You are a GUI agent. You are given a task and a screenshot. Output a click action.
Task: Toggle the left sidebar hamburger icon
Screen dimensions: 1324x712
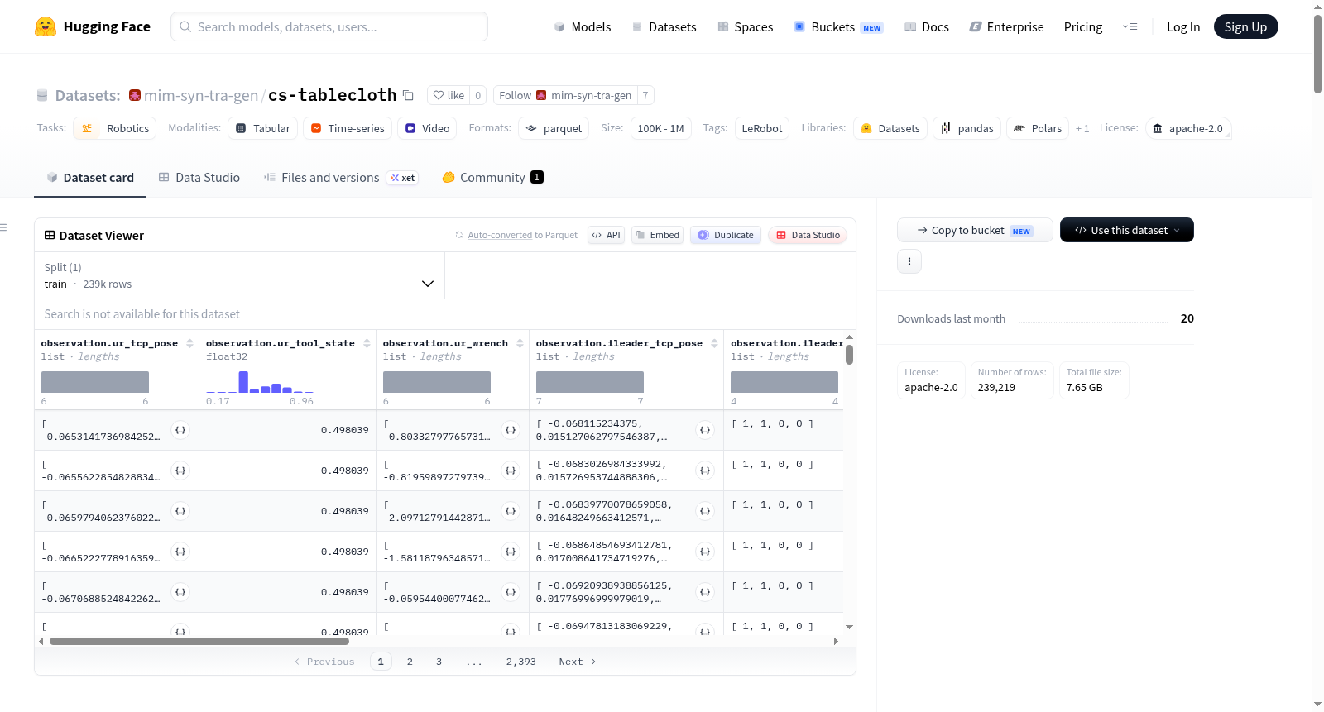click(x=3, y=227)
